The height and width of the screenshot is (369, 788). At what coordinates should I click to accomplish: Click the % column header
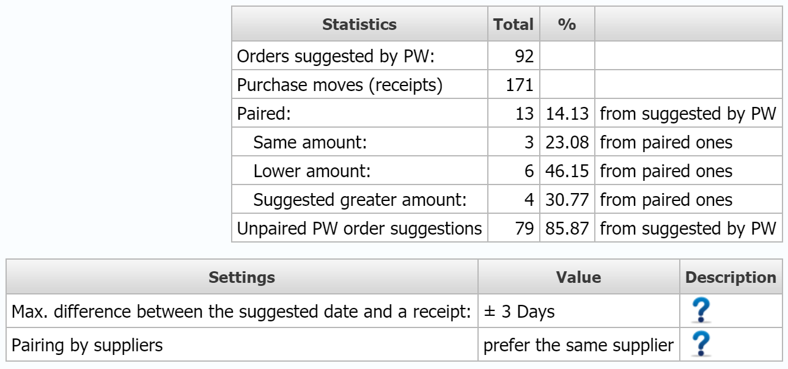click(x=567, y=24)
